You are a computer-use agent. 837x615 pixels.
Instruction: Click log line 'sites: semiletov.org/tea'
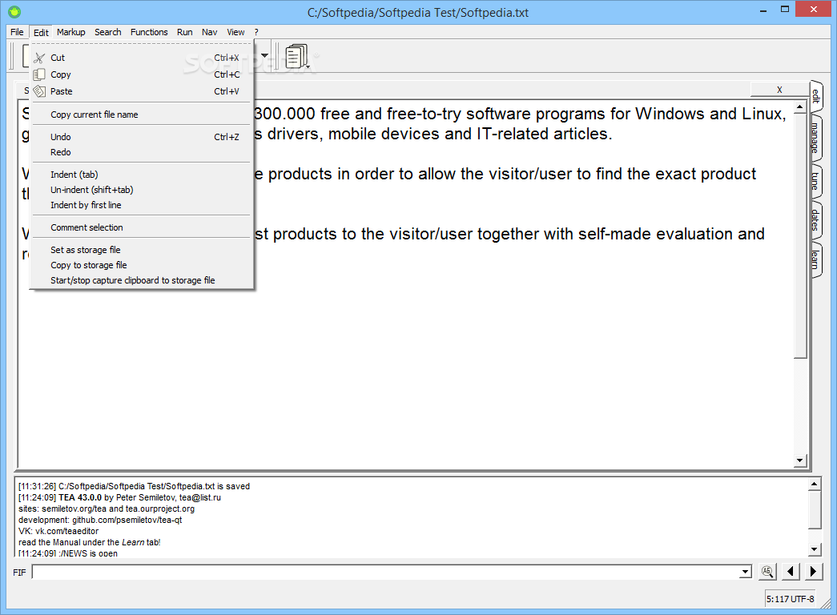(x=107, y=508)
